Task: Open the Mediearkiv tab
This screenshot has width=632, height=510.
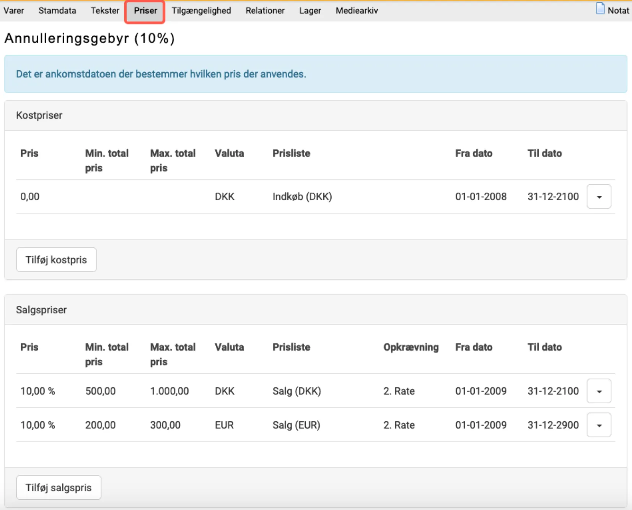Action: pos(357,11)
